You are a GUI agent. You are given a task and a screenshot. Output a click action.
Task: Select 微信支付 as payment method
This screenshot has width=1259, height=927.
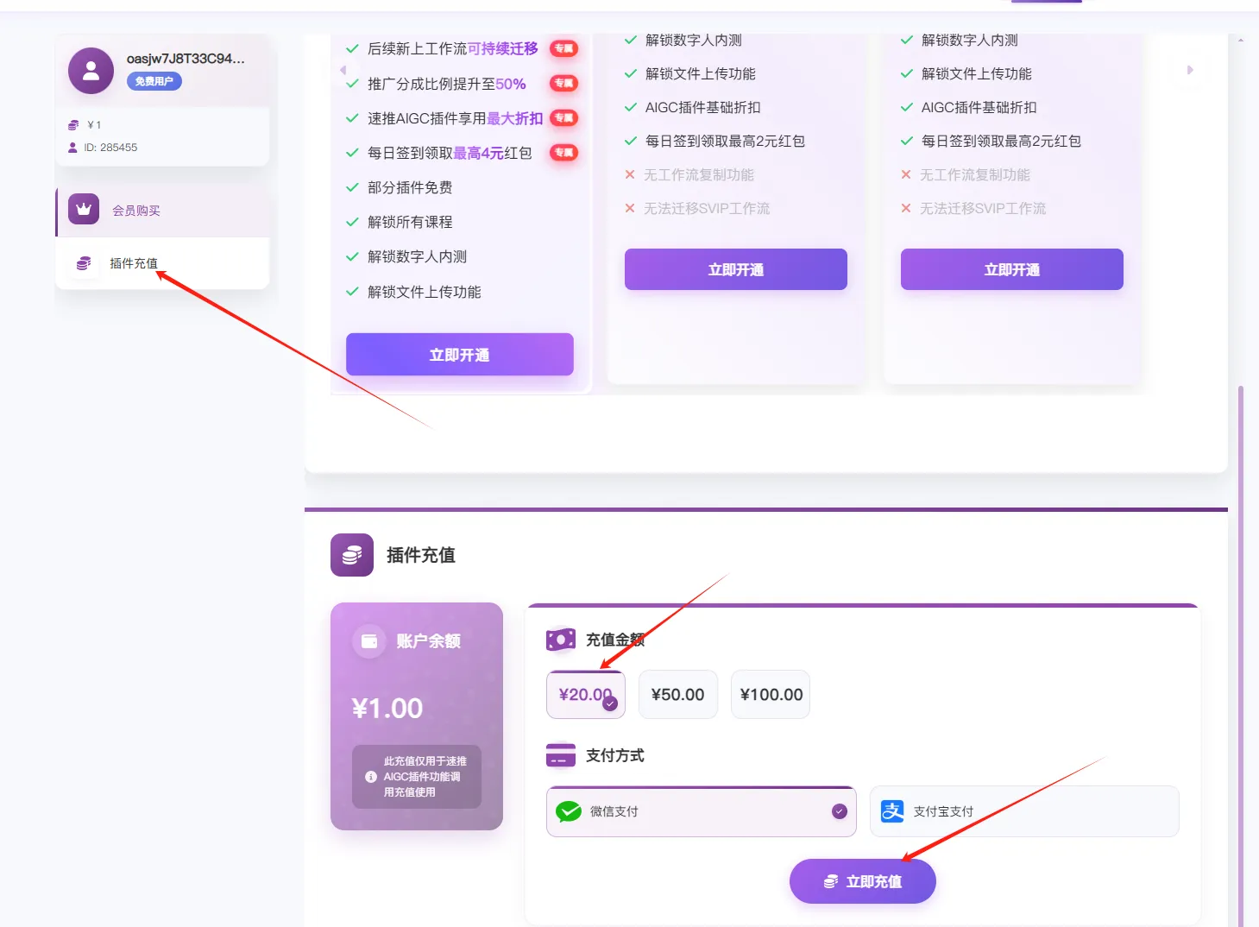click(701, 811)
